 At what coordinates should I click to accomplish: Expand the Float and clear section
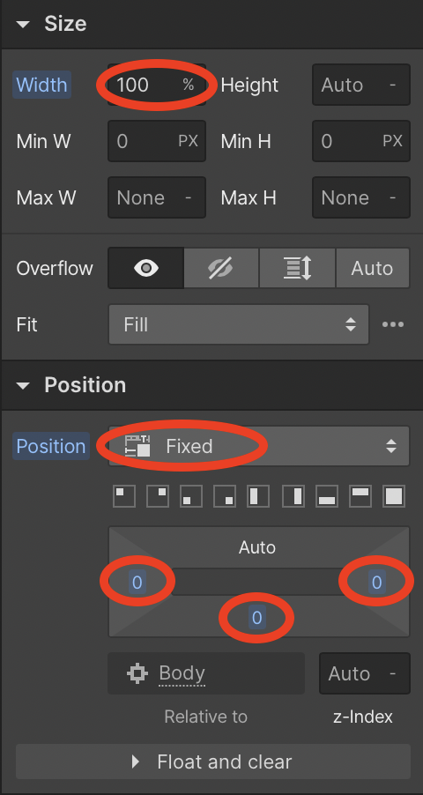(213, 762)
